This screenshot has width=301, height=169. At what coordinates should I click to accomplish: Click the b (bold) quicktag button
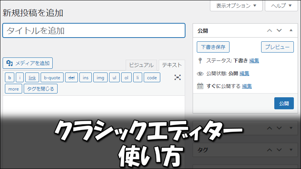pos(9,78)
